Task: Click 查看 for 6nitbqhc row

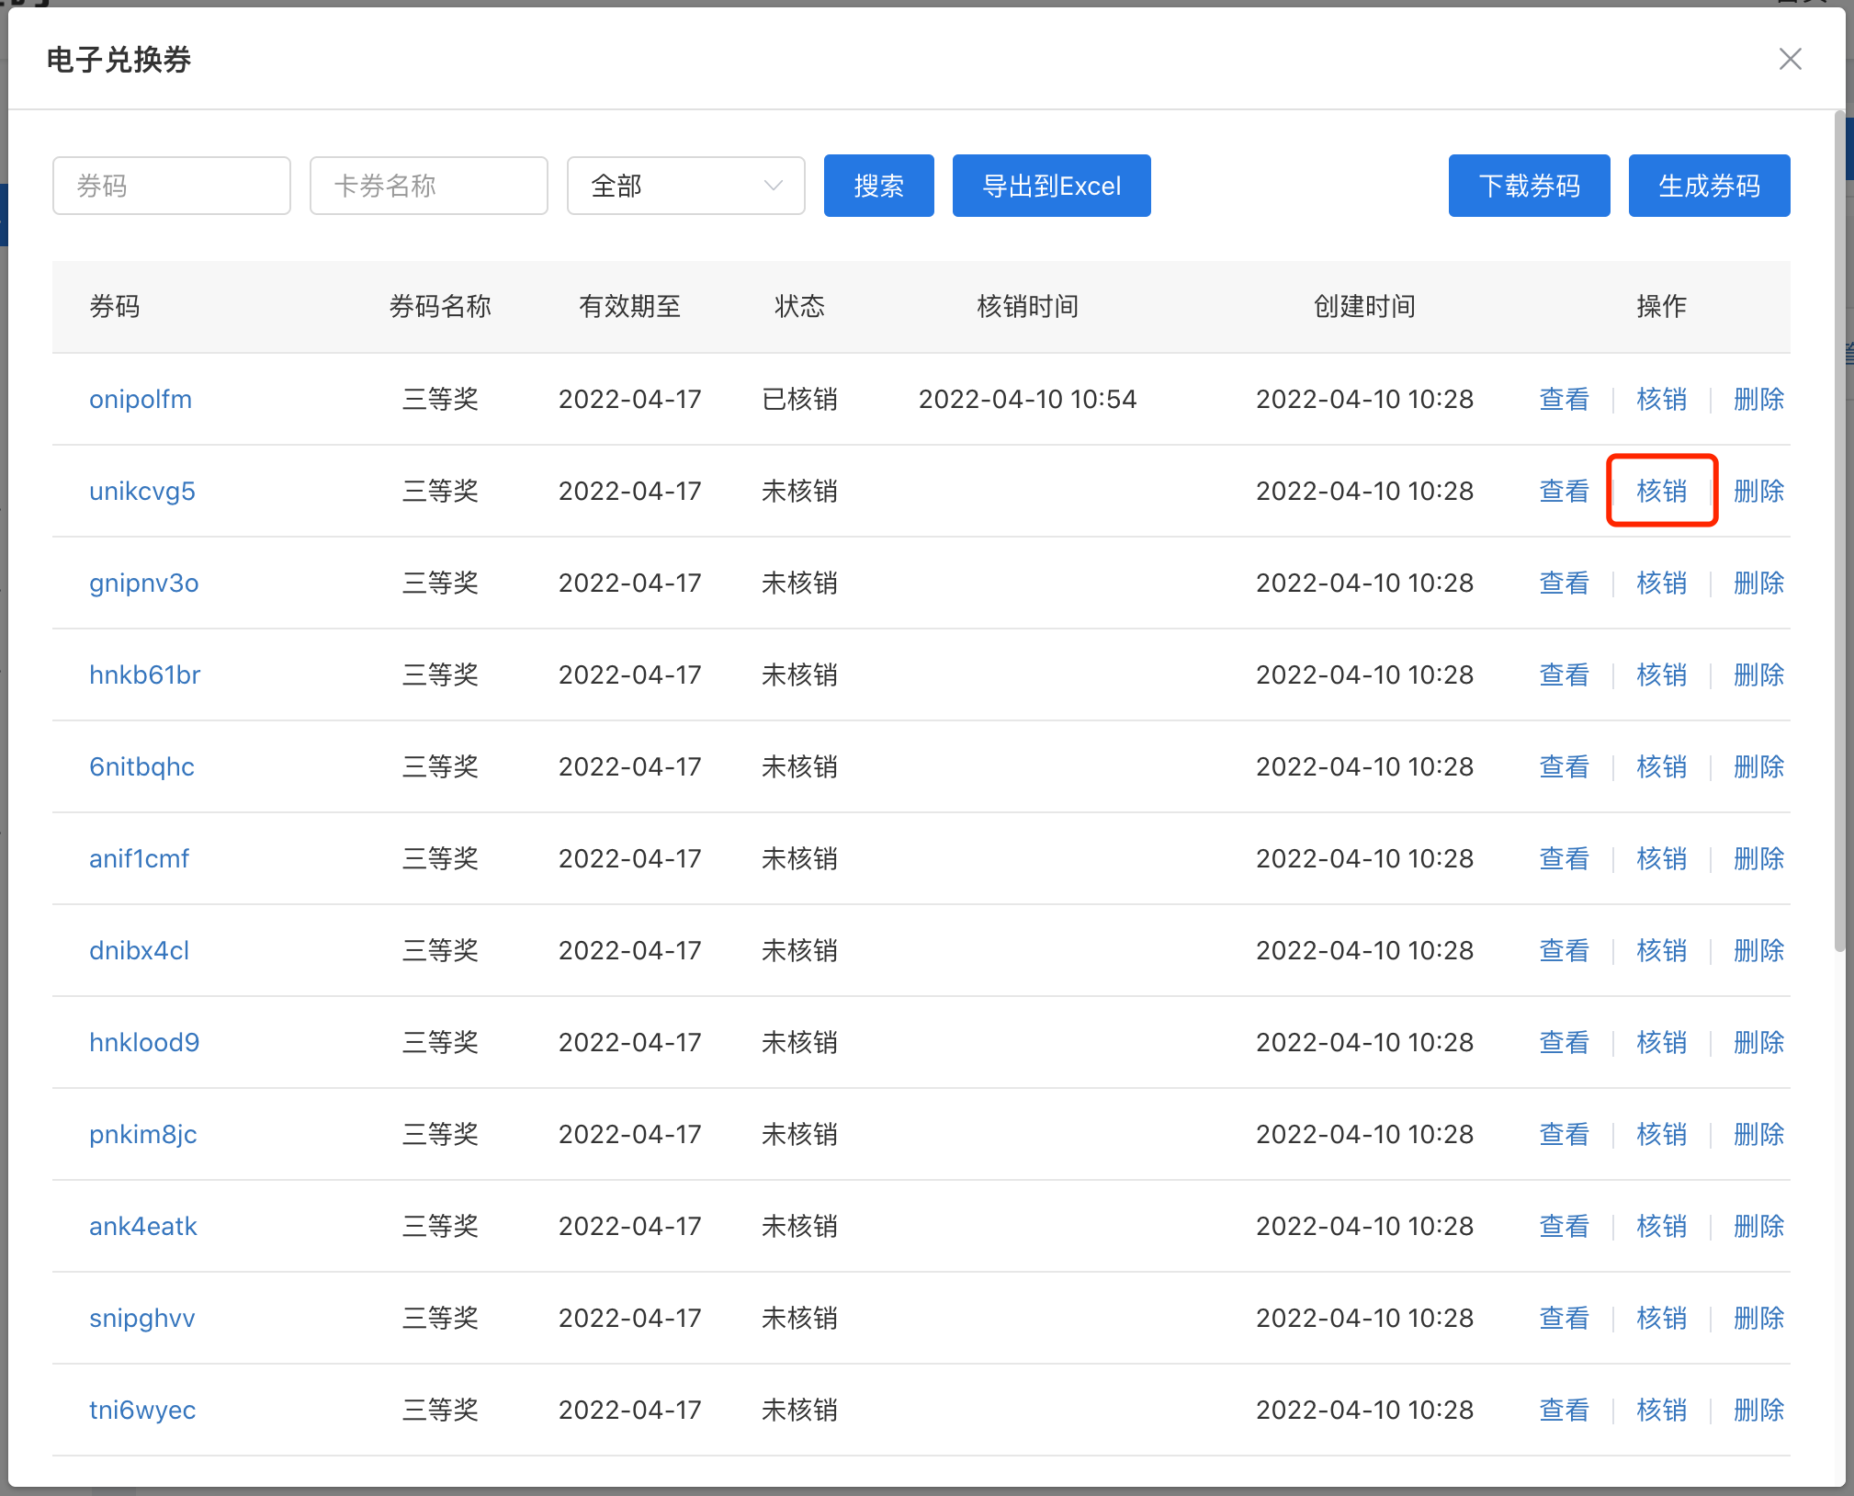Action: tap(1565, 766)
